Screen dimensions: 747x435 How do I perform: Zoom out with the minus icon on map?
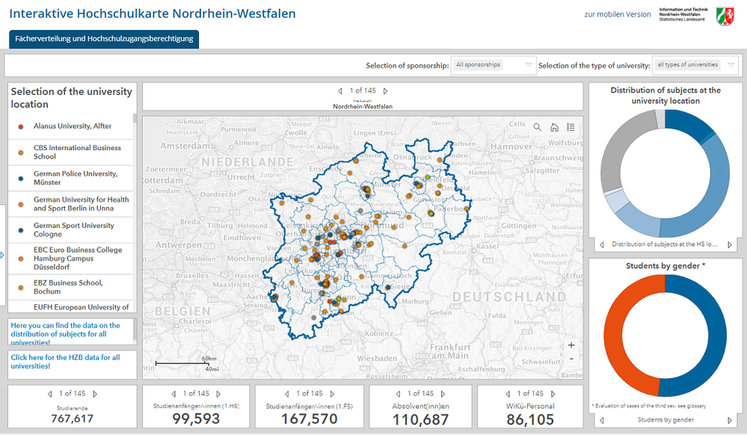(571, 359)
